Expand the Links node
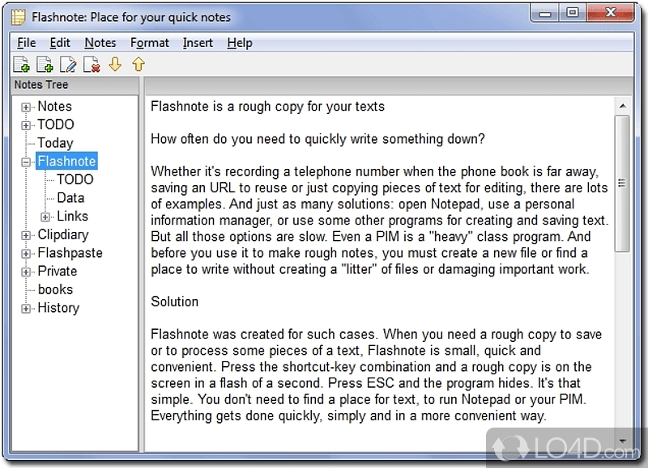Screen dimensions: 648x468 [45, 217]
